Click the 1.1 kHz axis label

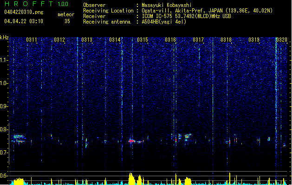tap(4, 60)
